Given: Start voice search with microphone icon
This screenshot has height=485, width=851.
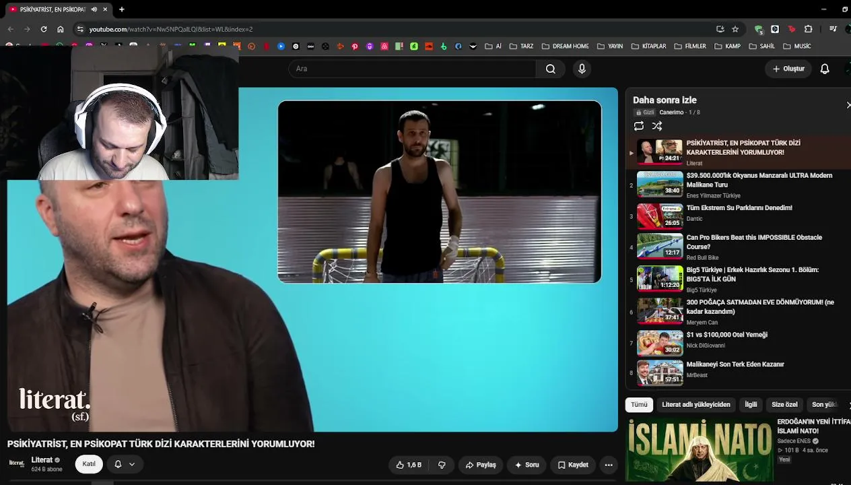Looking at the screenshot, I should tap(582, 69).
